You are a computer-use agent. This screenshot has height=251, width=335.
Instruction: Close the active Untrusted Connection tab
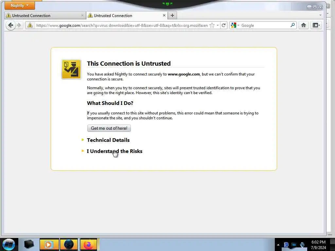pyautogui.click(x=164, y=15)
